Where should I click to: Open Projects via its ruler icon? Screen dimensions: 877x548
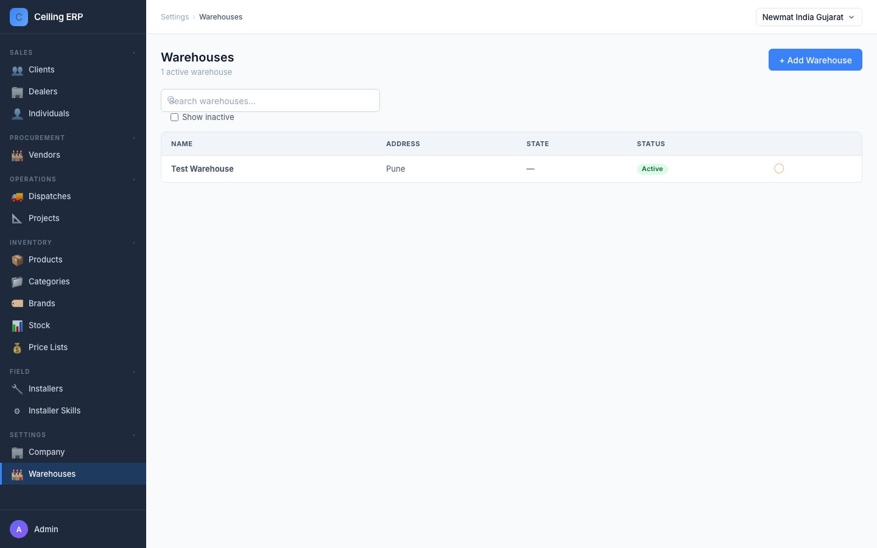coord(17,219)
